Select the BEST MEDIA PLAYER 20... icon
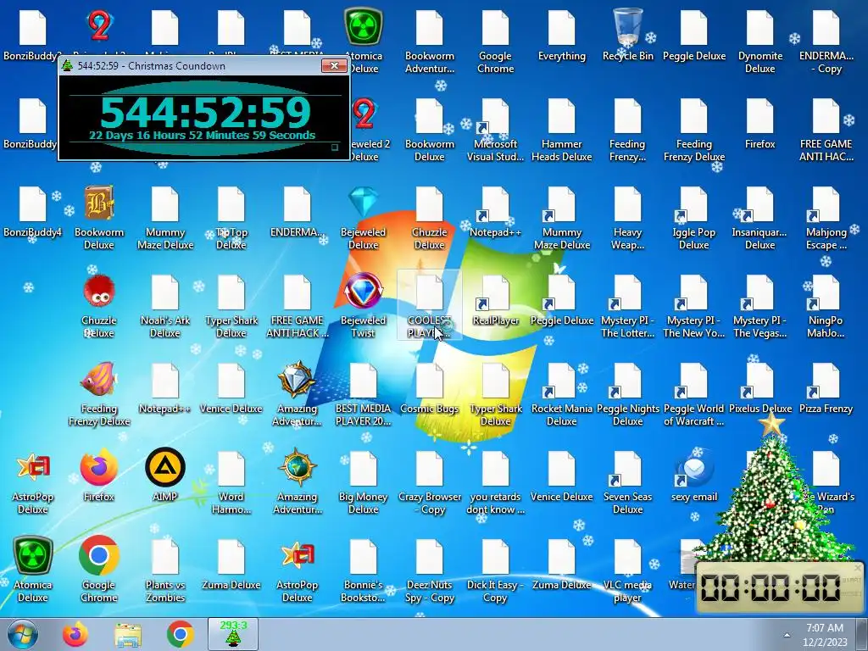Screen dimensions: 868x651 point(363,394)
